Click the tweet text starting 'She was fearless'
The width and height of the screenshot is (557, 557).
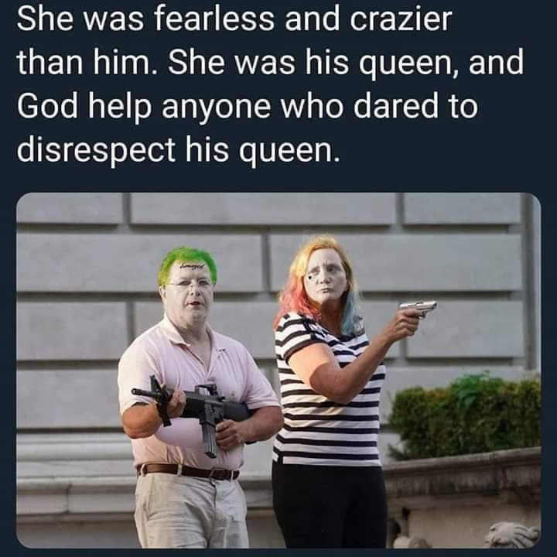[270, 84]
